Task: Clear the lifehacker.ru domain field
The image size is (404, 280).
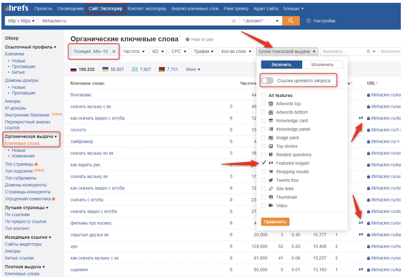Action: pyautogui.click(x=233, y=21)
